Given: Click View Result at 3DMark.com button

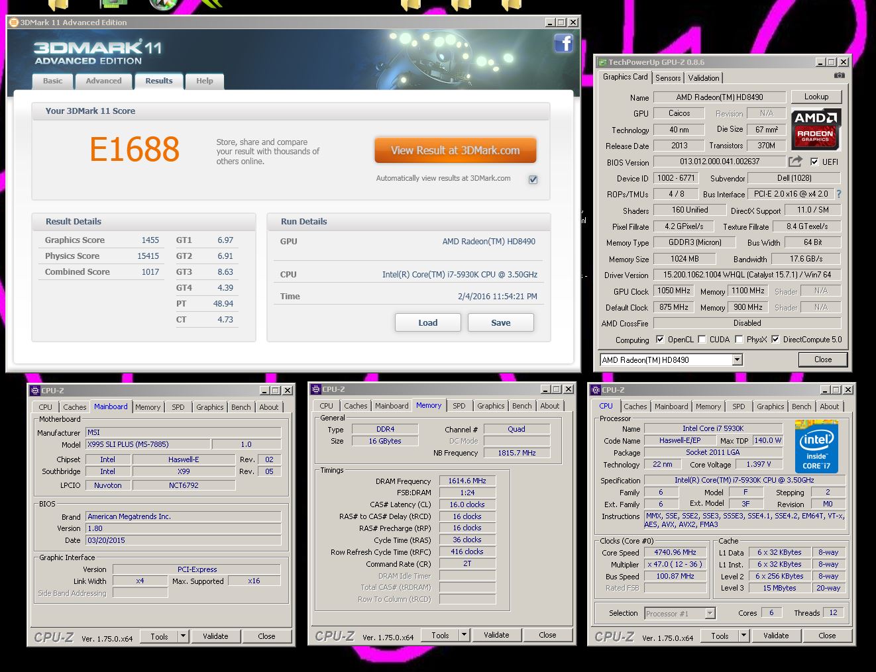Looking at the screenshot, I should pos(455,150).
